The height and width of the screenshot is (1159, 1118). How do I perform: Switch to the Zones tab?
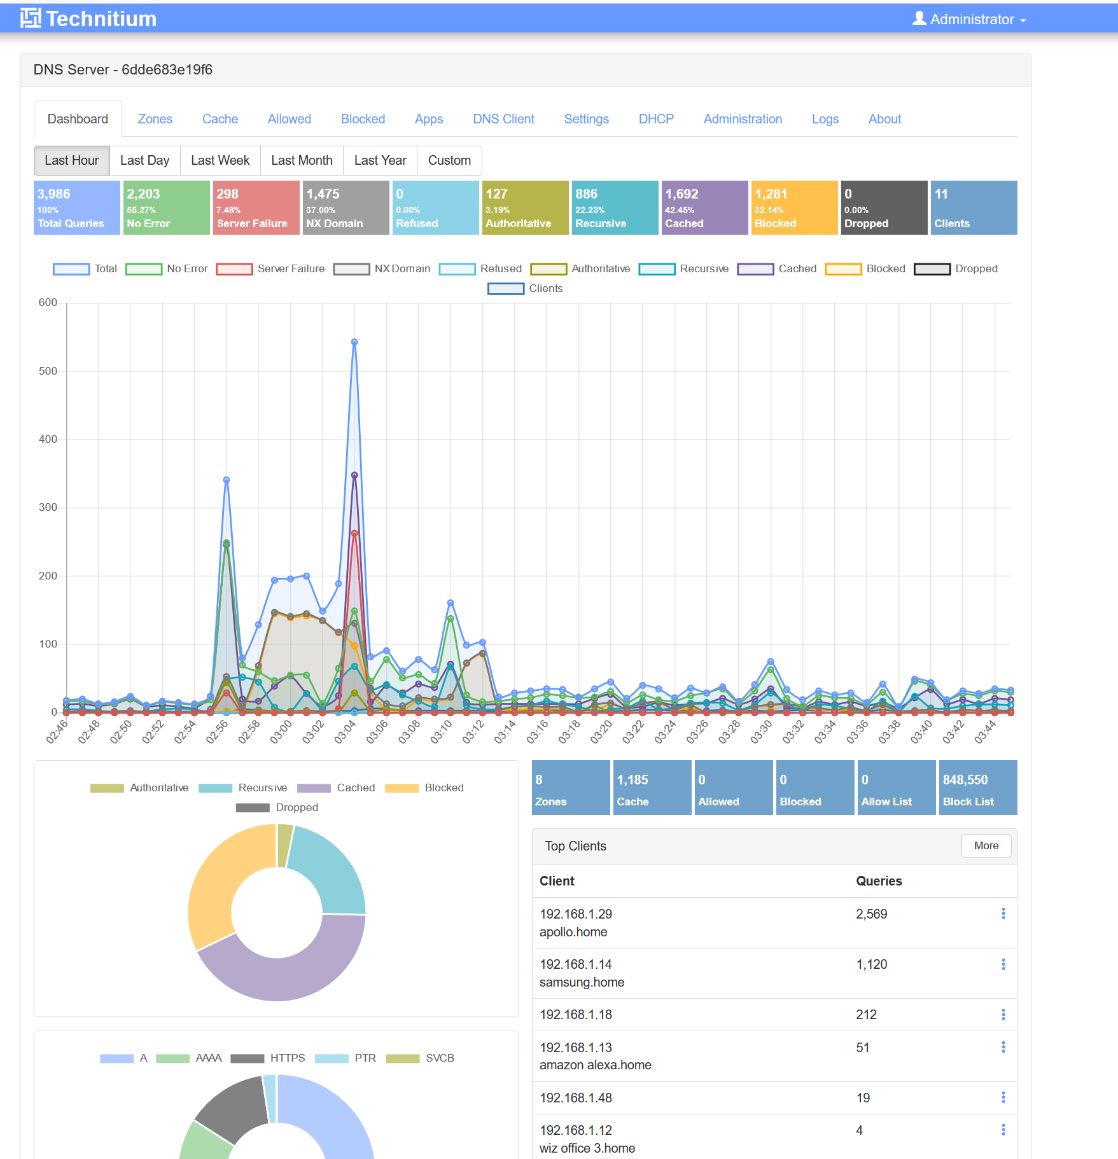click(155, 119)
